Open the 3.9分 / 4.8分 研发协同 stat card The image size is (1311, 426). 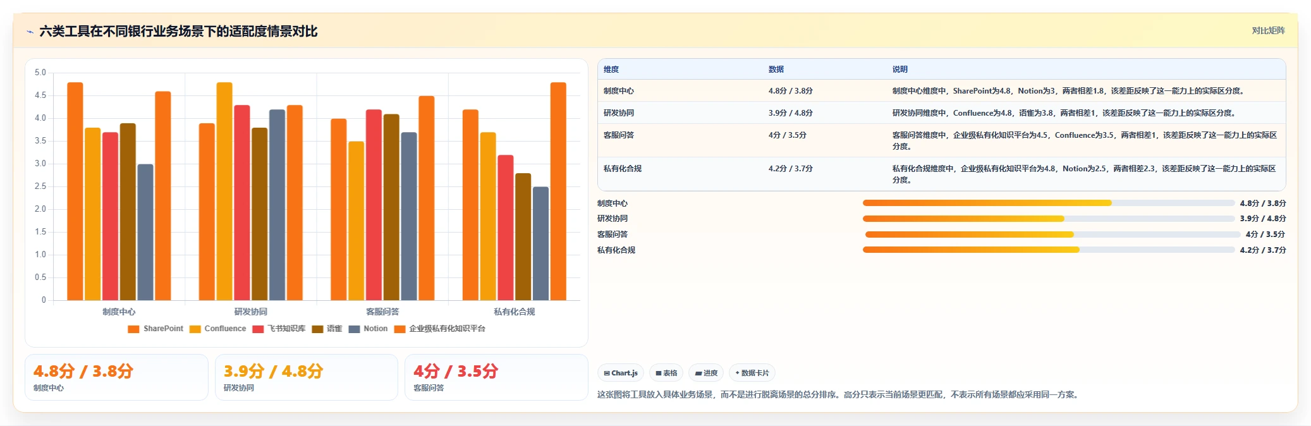[307, 377]
